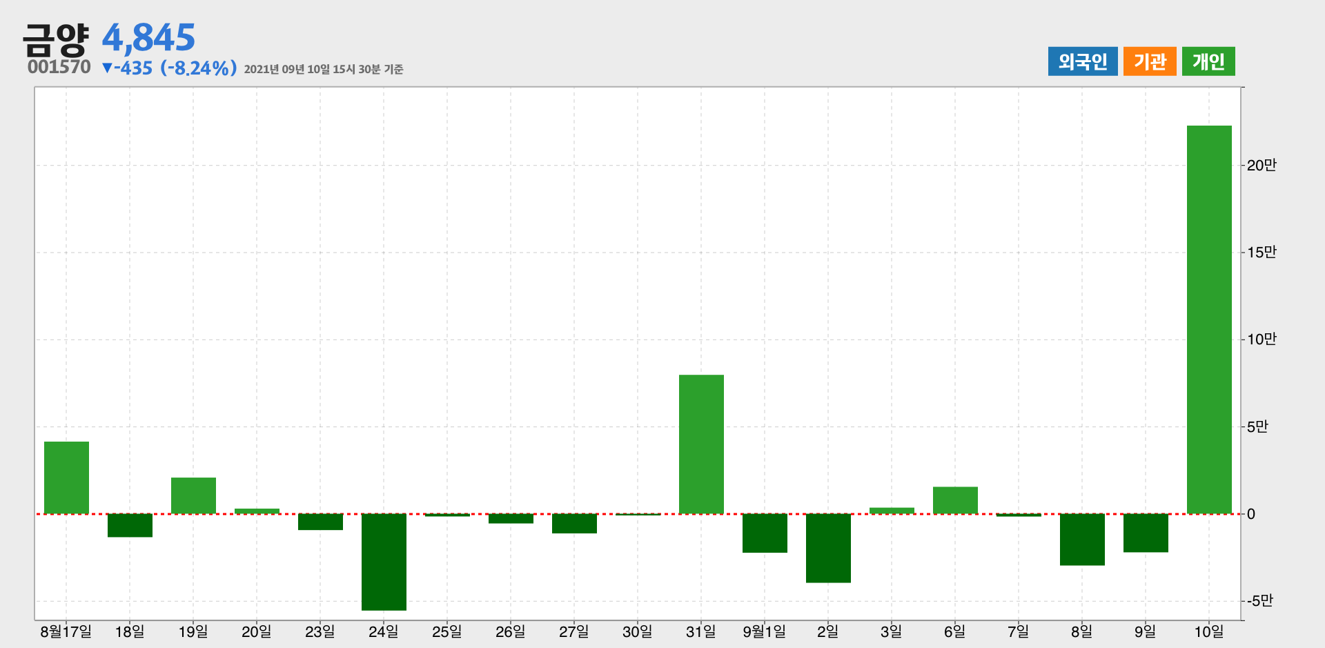Select the 31일 positive bar
This screenshot has width=1325, height=648.
701,444
